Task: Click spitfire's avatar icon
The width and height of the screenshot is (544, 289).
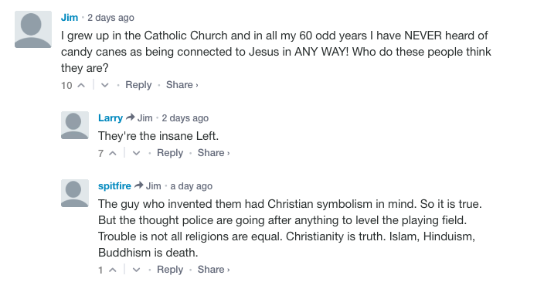Action: point(75,193)
